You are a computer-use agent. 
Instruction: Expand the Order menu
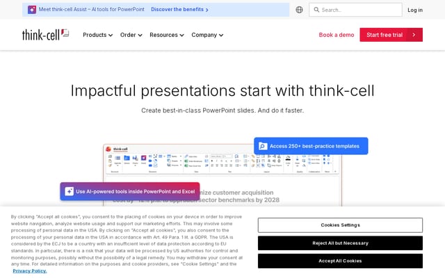click(131, 35)
